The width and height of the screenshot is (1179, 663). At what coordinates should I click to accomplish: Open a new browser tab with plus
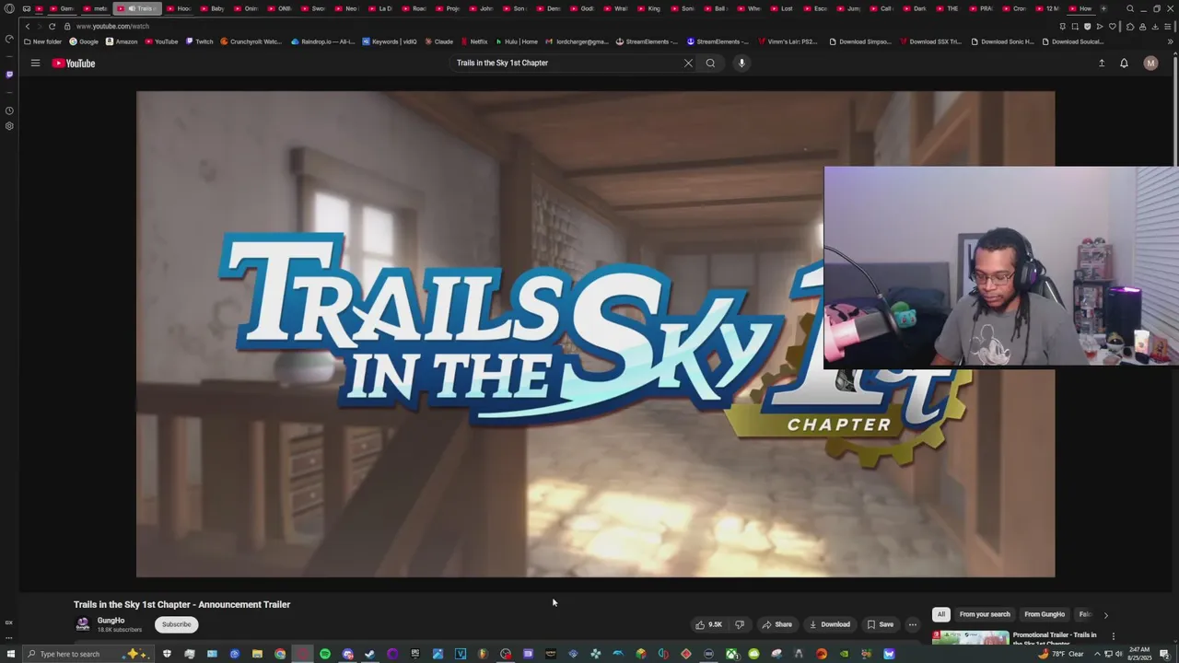pyautogui.click(x=1103, y=8)
